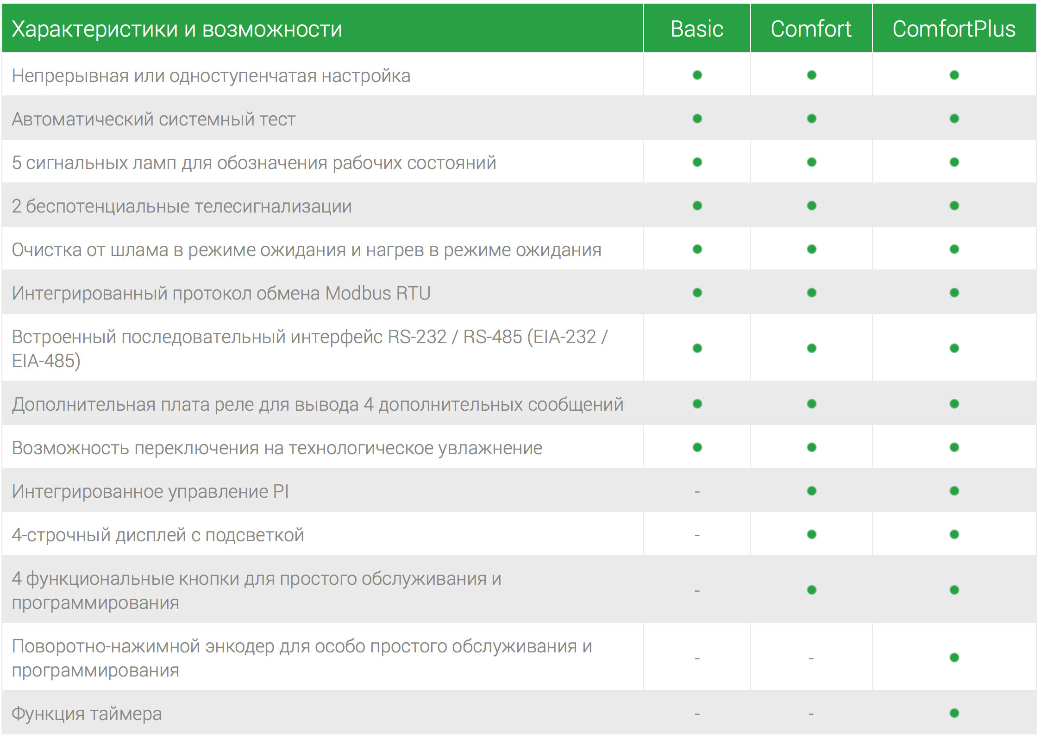This screenshot has width=1041, height=739.
Task: Click 'Интегрированный протокол обмена Modbus RTU' text
Action: [x=221, y=294]
